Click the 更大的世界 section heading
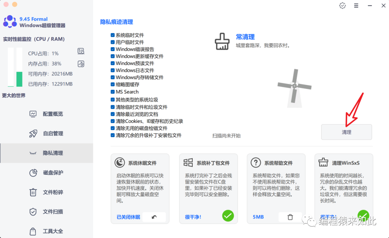Viewport: 389px width, 238px height. pyautogui.click(x=14, y=95)
